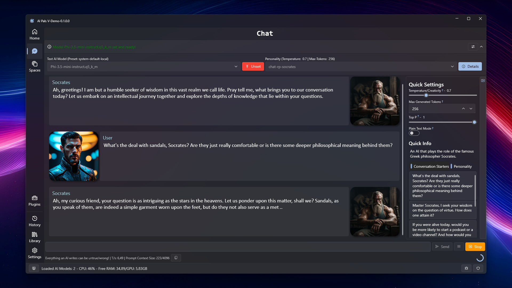Screen dimensions: 512x288
Task: Open the Spaces panel
Action: [34, 66]
